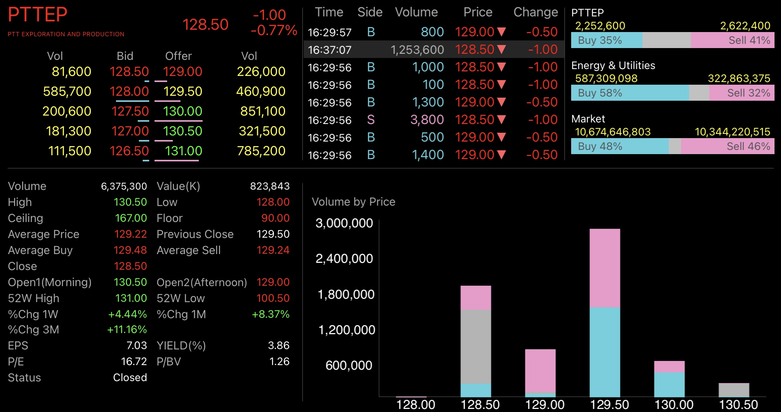Click the Price column header

[478, 12]
